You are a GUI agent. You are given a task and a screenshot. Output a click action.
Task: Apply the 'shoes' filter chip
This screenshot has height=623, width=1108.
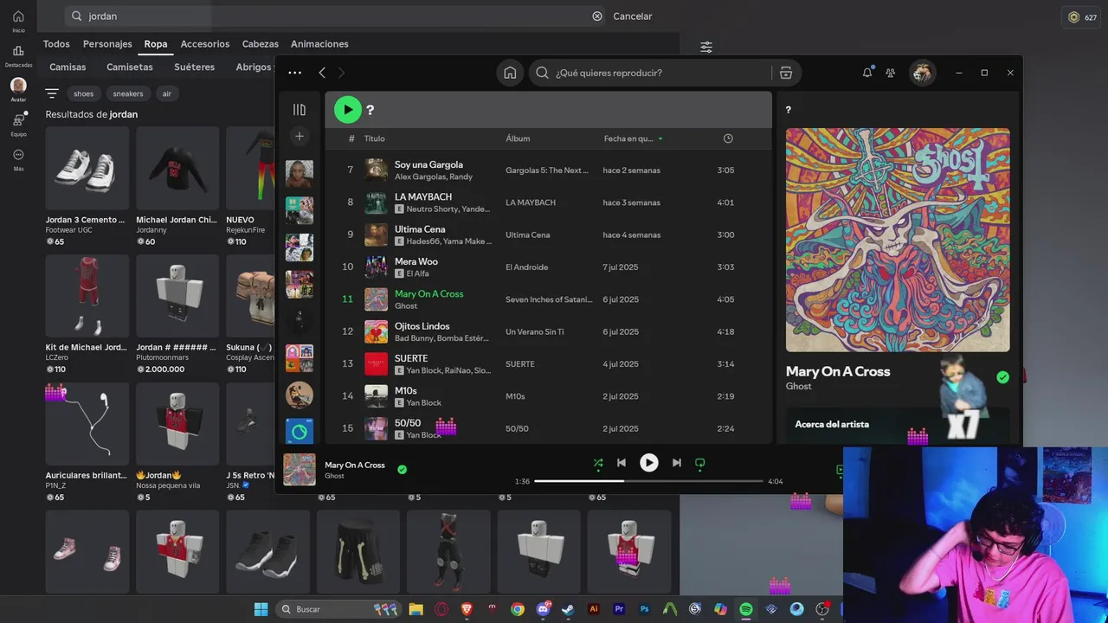click(84, 93)
